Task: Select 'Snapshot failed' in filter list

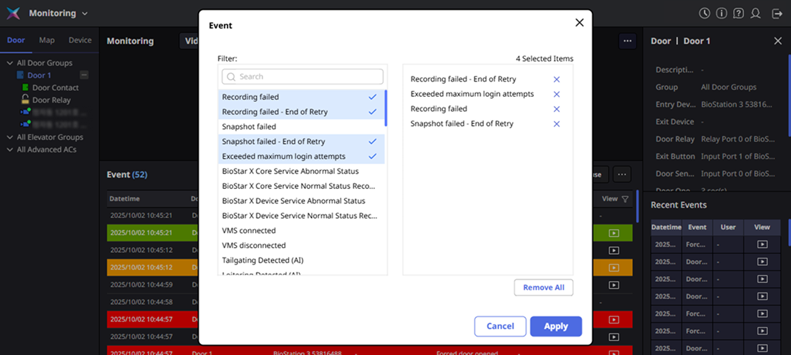Action: [x=301, y=126]
